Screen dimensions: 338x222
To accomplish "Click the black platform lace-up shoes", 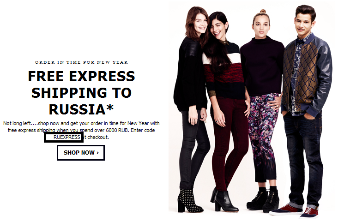I will [264, 198].
